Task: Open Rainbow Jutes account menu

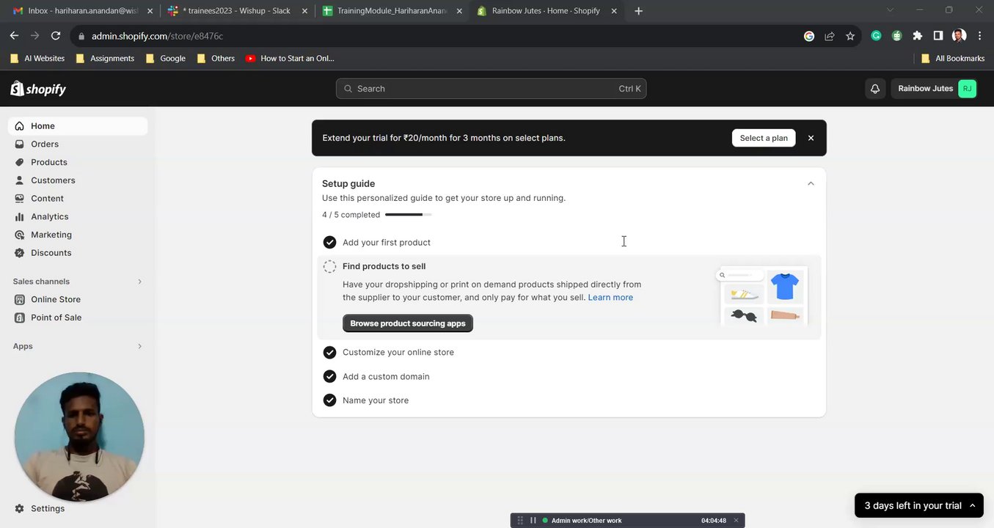Action: click(937, 89)
